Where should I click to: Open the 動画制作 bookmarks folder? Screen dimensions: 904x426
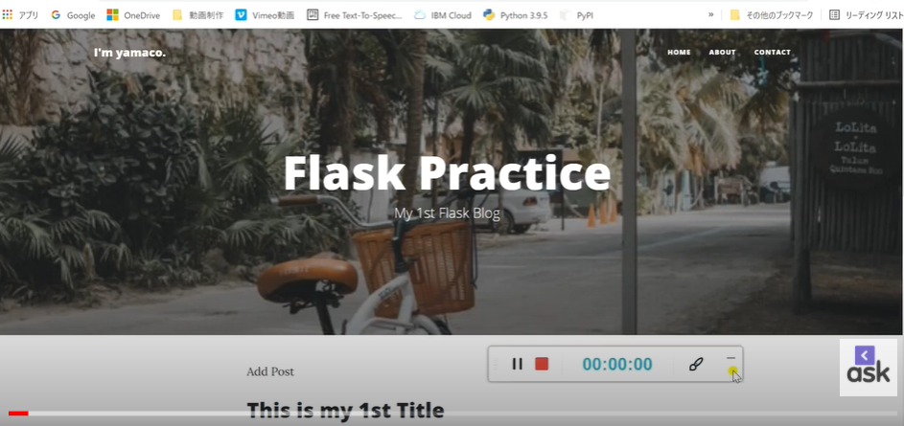[197, 15]
